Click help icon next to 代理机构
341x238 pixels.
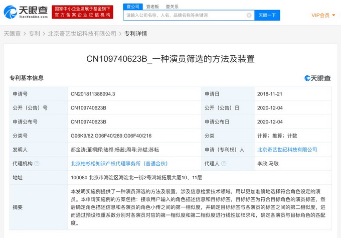point(37,164)
